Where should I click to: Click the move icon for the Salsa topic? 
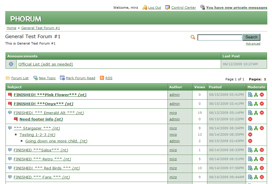[250, 150]
